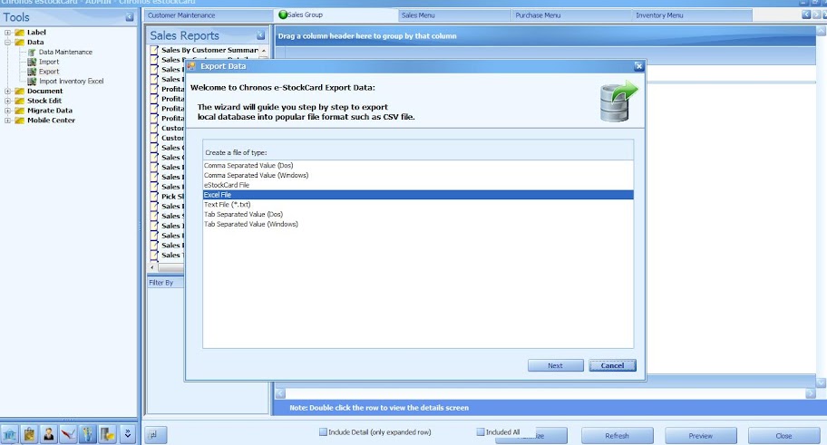827x445 pixels.
Task: Expand the Mobile Center tree node
Action: click(x=8, y=121)
